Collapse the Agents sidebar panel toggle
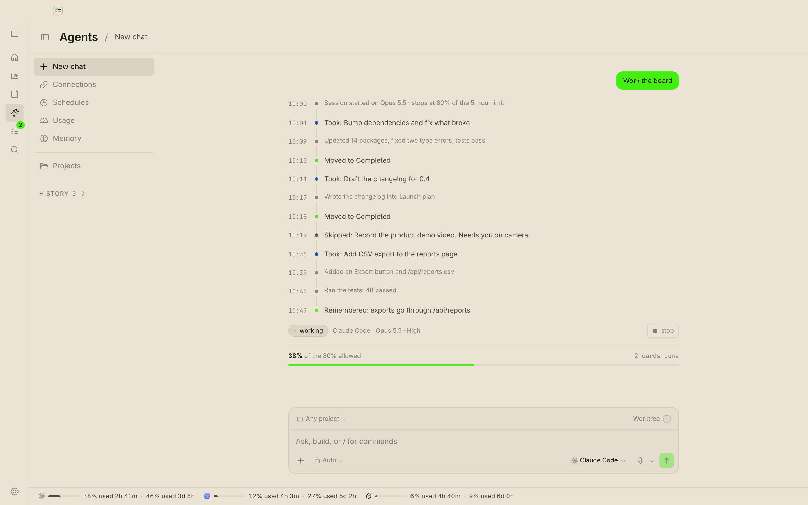Viewport: 808px width, 505px height. [45, 37]
